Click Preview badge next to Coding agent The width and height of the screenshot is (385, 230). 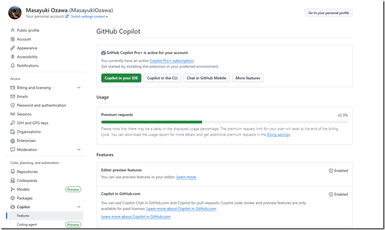[x=73, y=225]
